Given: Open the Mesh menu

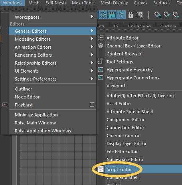Looking at the screenshot, I should [34, 3].
